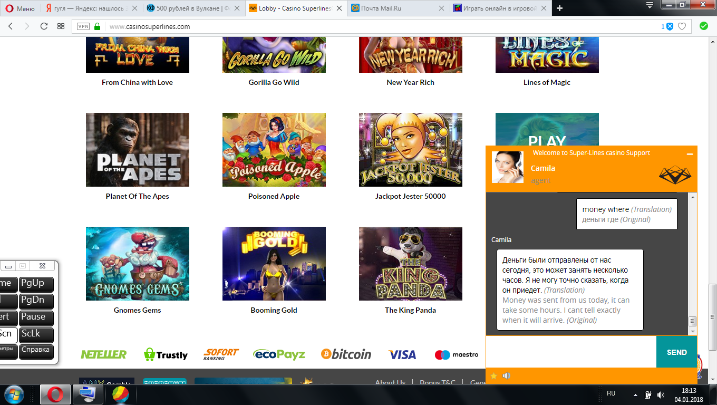717x405 pixels.
Task: Click the ecoPayz payment logo
Action: 279,354
